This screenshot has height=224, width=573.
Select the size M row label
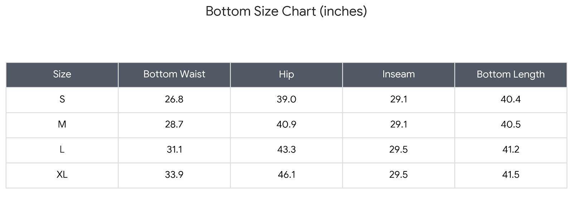(x=62, y=125)
